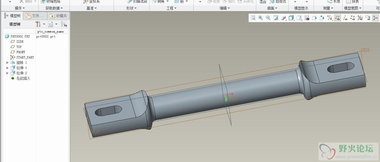Image resolution: width=380 pixels, height=162 pixels.
Task: Open the saved orientations icon
Action: [x=299, y=18]
